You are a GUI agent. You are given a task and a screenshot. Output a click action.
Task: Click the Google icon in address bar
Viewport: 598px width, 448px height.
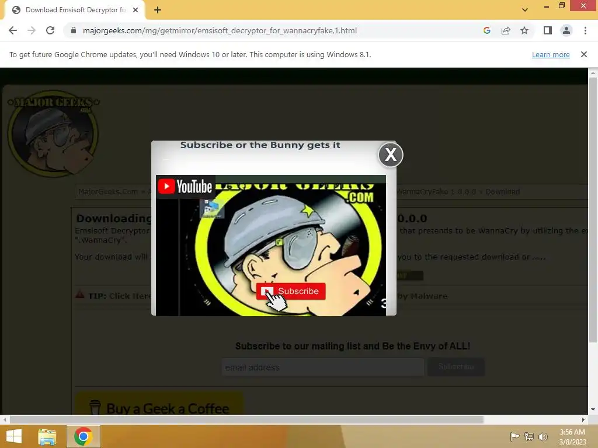[x=486, y=30]
